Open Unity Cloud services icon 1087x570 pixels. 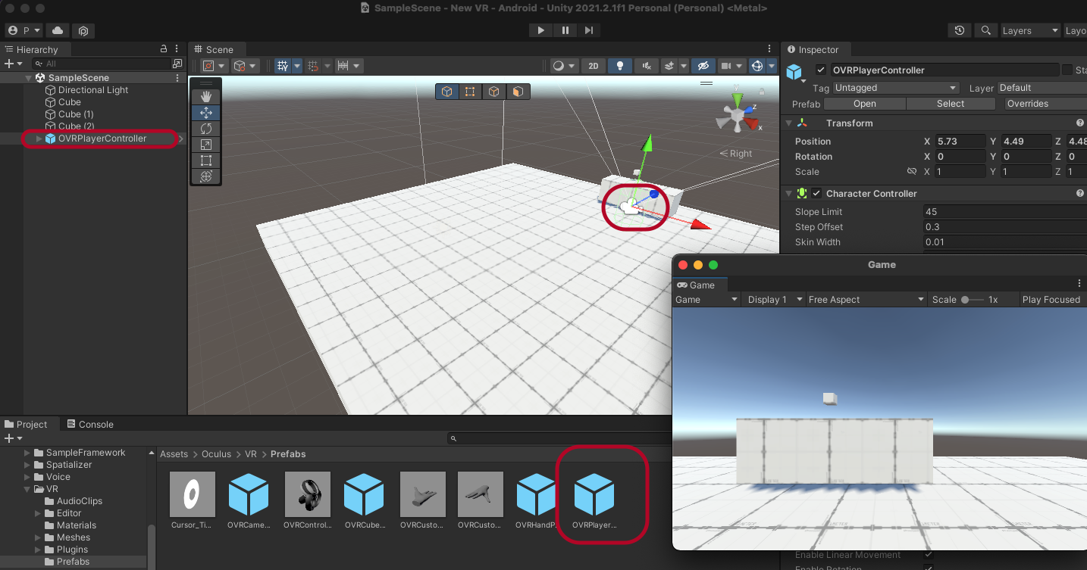point(58,30)
